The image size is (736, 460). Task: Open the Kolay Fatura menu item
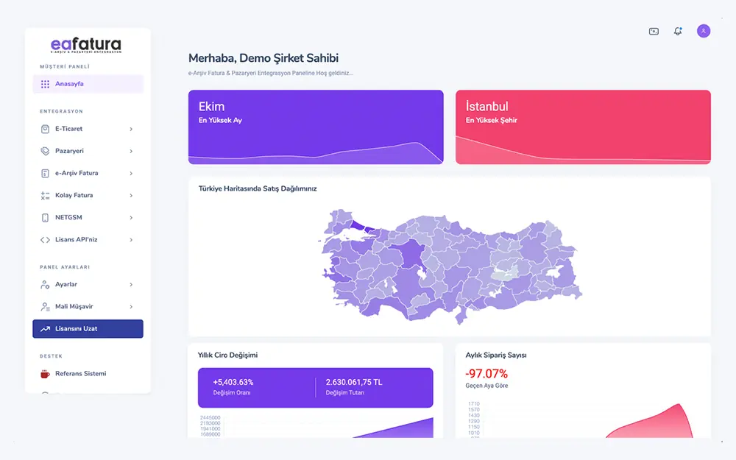74,196
